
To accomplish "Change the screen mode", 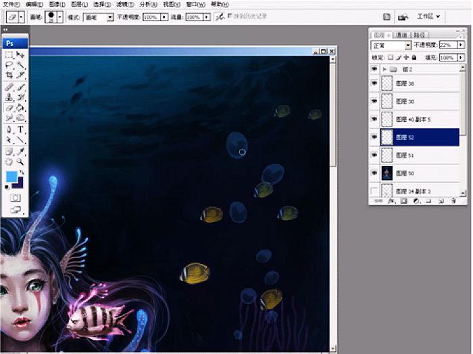I will [15, 209].
